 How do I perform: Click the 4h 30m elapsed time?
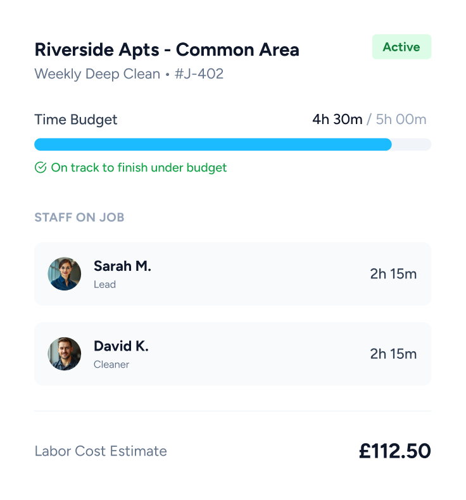coord(337,120)
